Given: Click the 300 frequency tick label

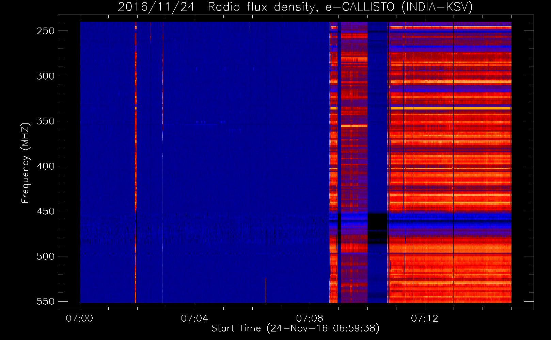Looking at the screenshot, I should [46, 76].
